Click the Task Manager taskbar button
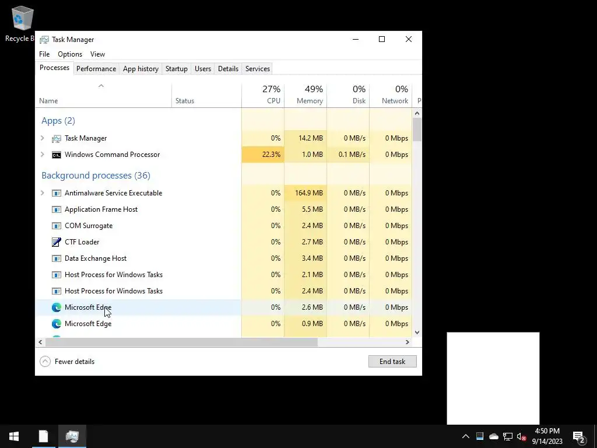This screenshot has width=597, height=448. (72, 436)
